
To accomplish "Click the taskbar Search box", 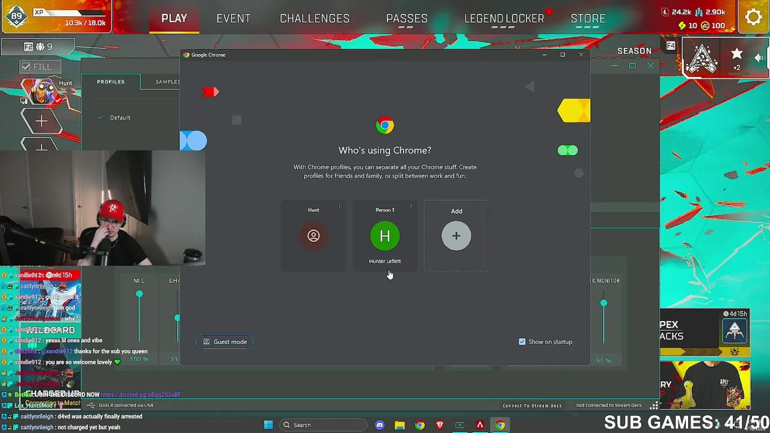I will [x=324, y=425].
